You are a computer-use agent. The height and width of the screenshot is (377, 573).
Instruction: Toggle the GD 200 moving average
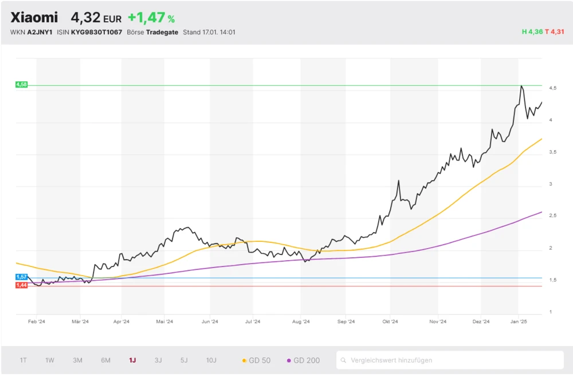(x=303, y=360)
